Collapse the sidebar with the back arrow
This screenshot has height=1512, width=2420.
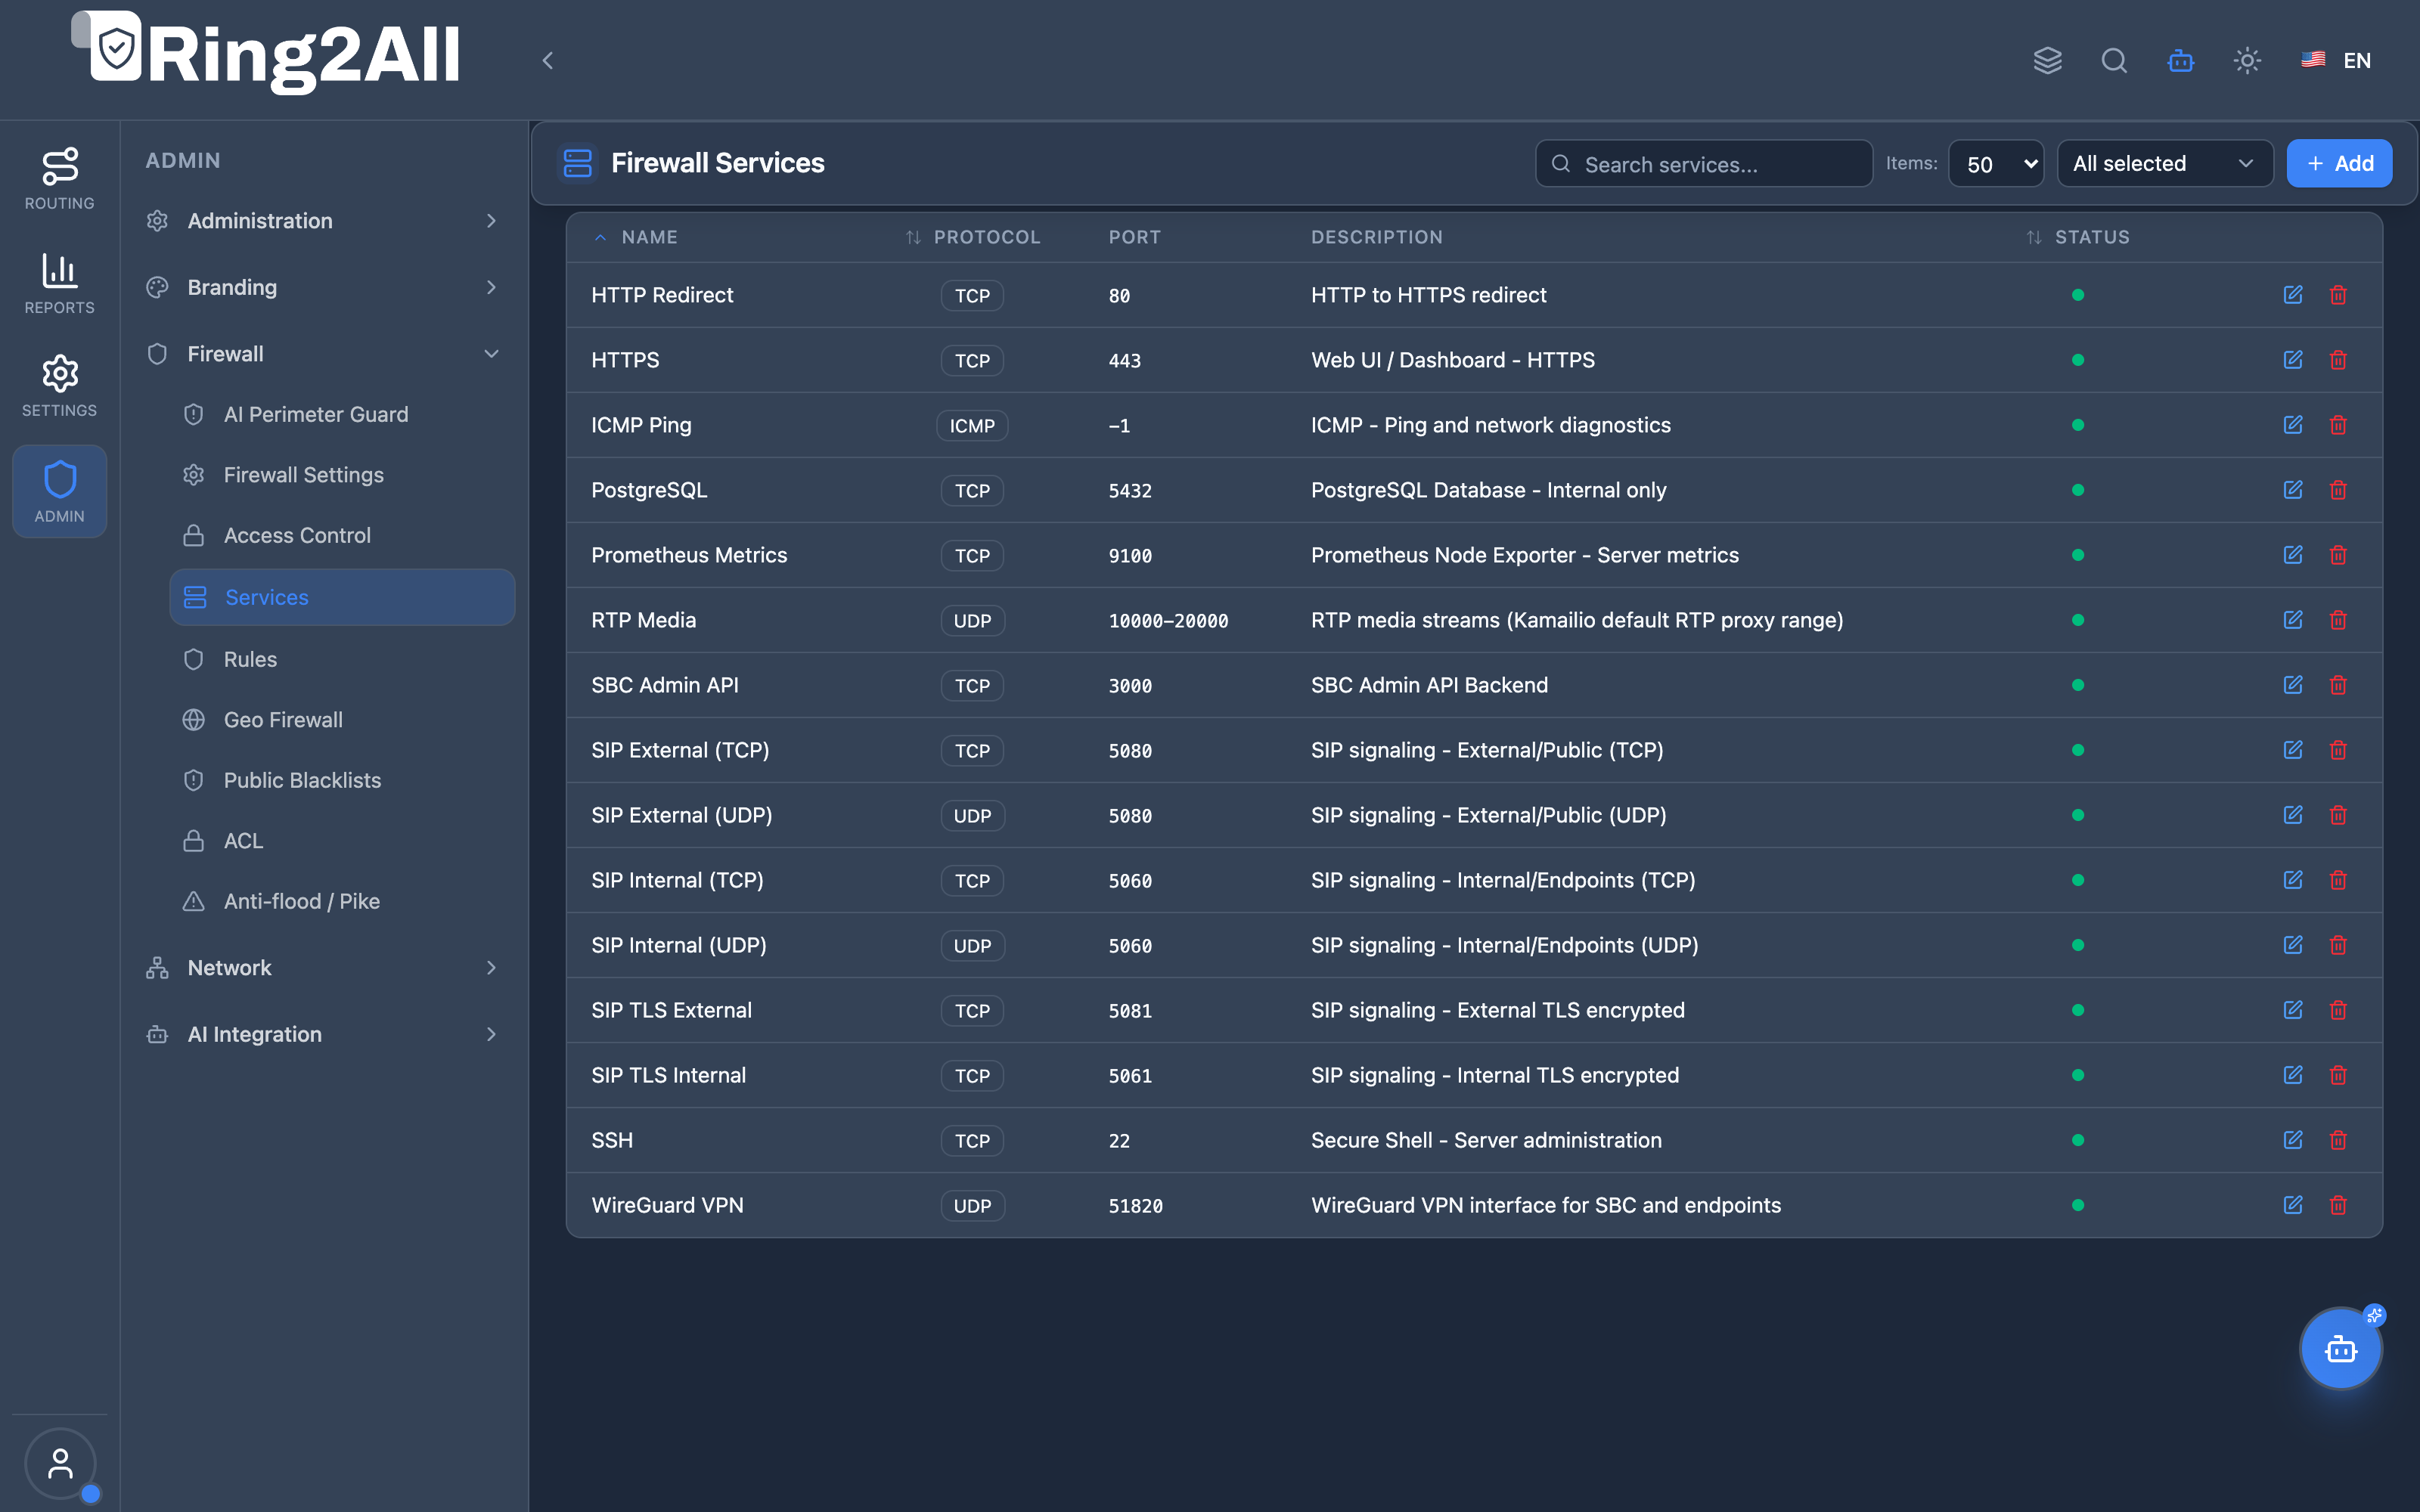pos(547,61)
